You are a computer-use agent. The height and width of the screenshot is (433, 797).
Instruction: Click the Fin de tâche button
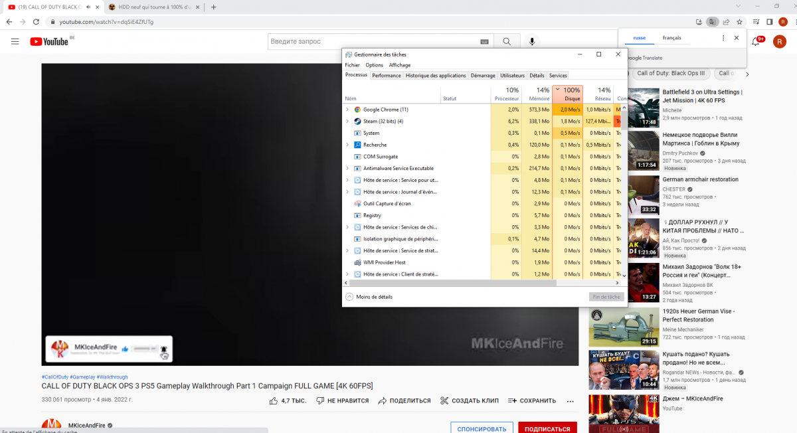(606, 297)
